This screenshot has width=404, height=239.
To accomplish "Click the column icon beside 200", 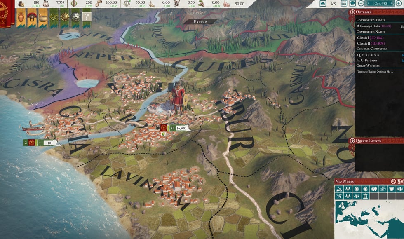I will 74,4.
